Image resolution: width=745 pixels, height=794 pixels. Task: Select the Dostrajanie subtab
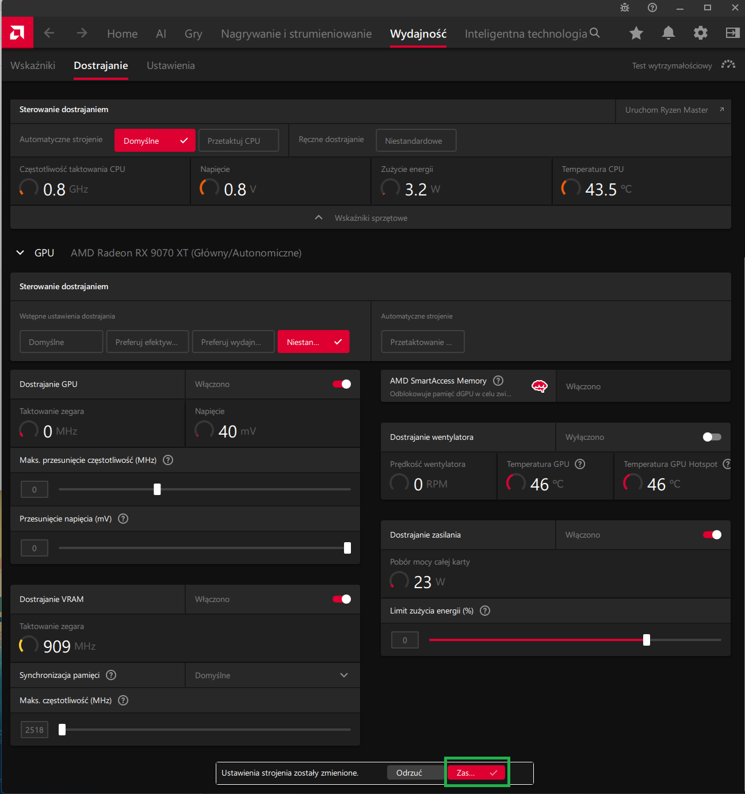(x=101, y=66)
